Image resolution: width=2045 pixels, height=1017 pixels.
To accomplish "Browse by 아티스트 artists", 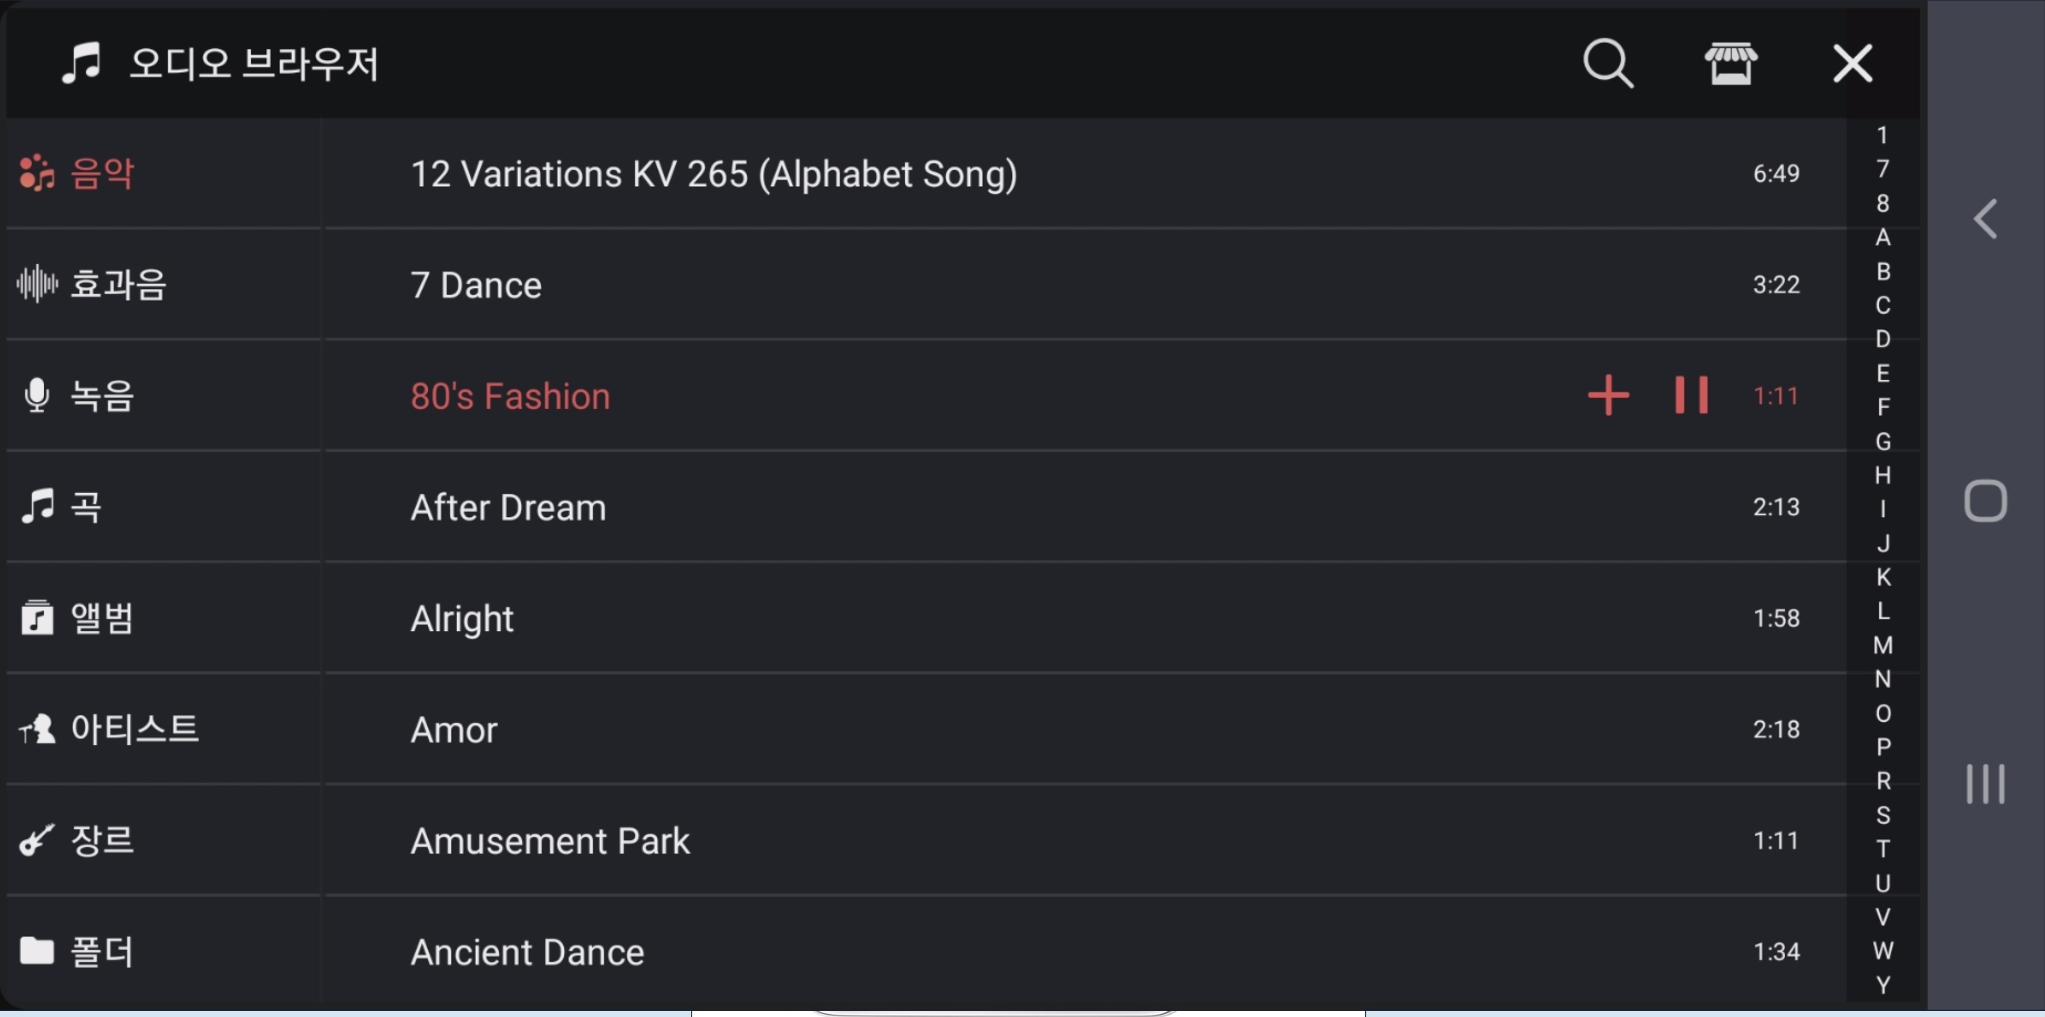I will pyautogui.click(x=133, y=729).
